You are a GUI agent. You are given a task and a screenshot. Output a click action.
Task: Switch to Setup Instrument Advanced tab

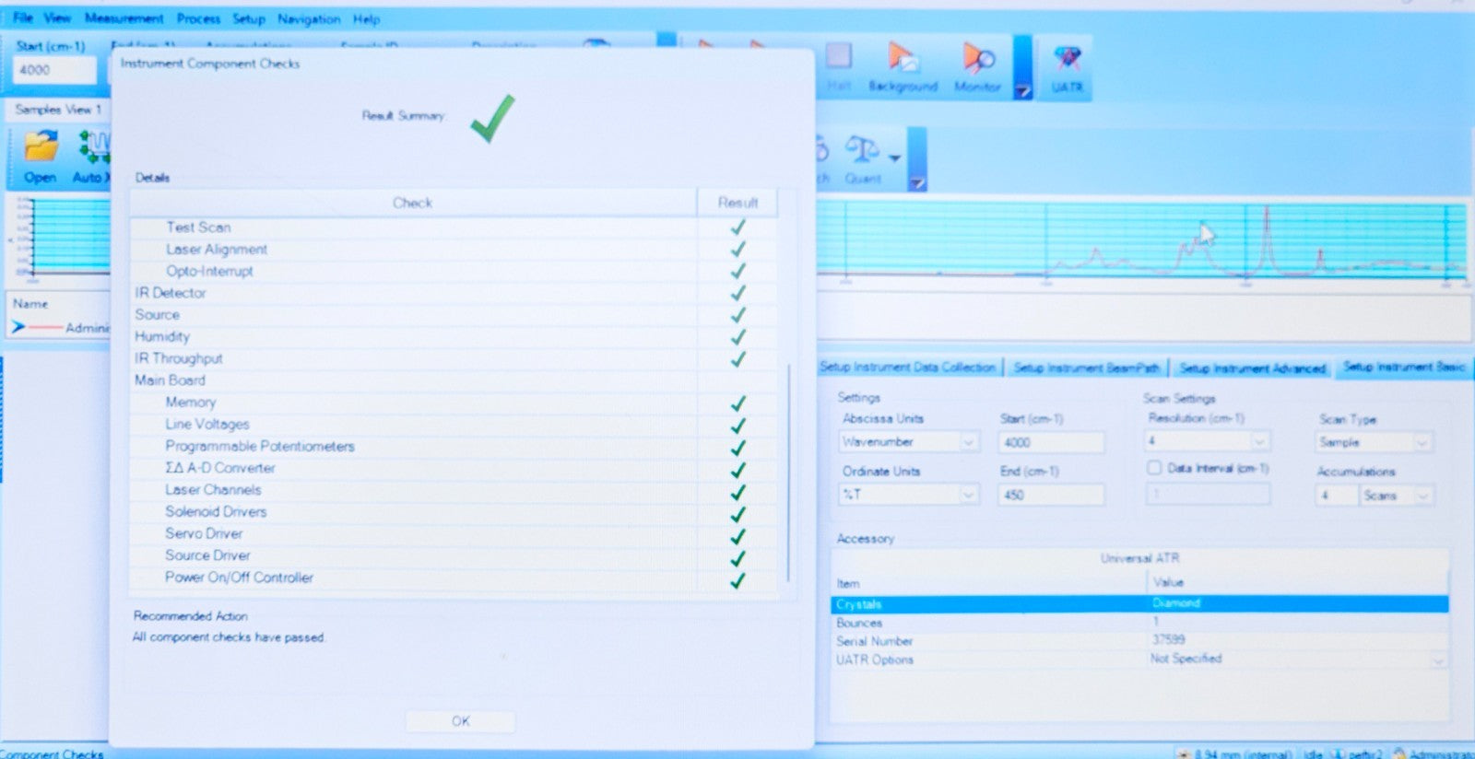pos(1252,368)
